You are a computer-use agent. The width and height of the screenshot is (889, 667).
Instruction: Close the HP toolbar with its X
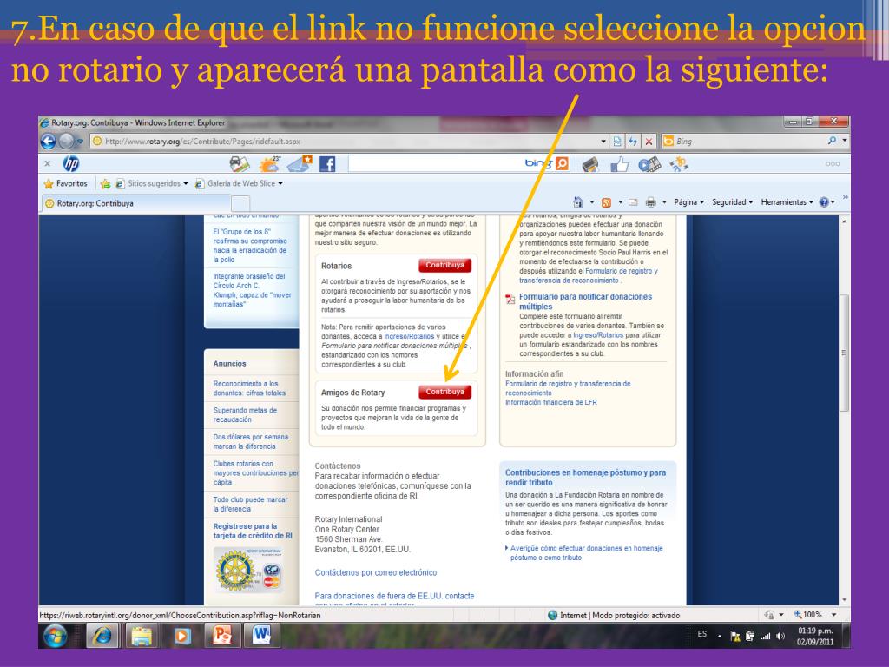pyautogui.click(x=48, y=163)
